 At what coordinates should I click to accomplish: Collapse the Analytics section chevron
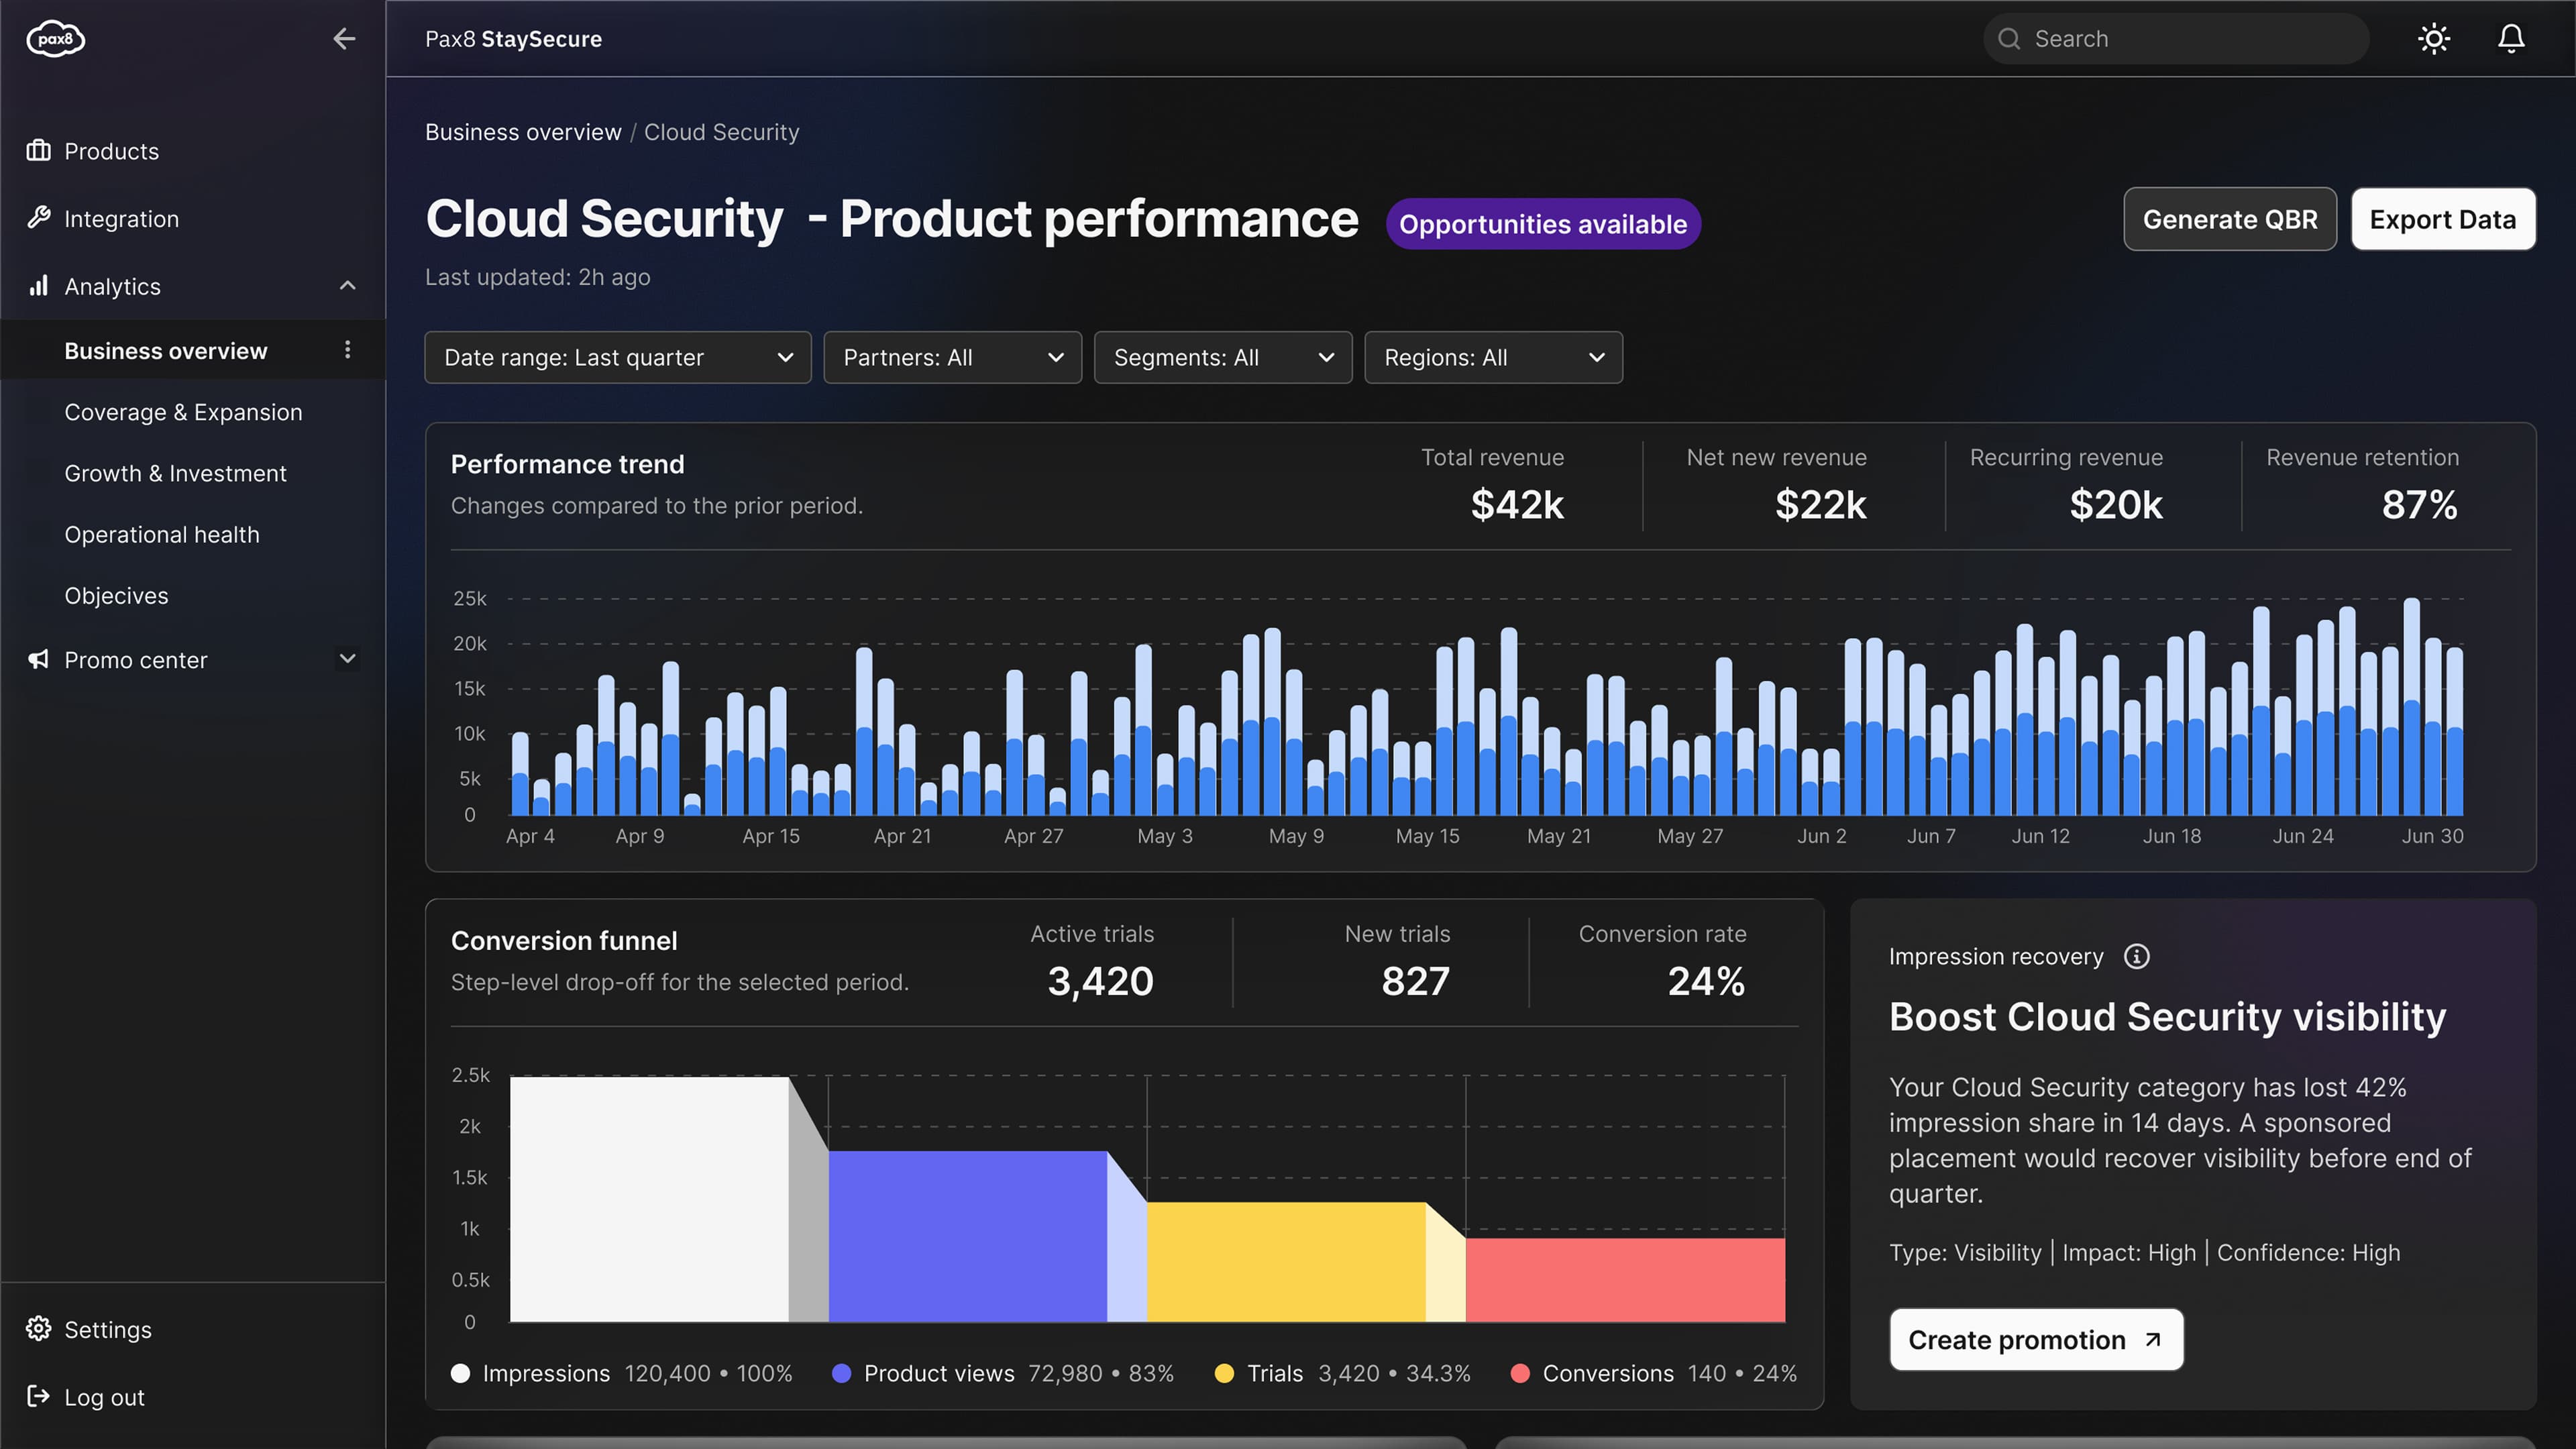[347, 286]
